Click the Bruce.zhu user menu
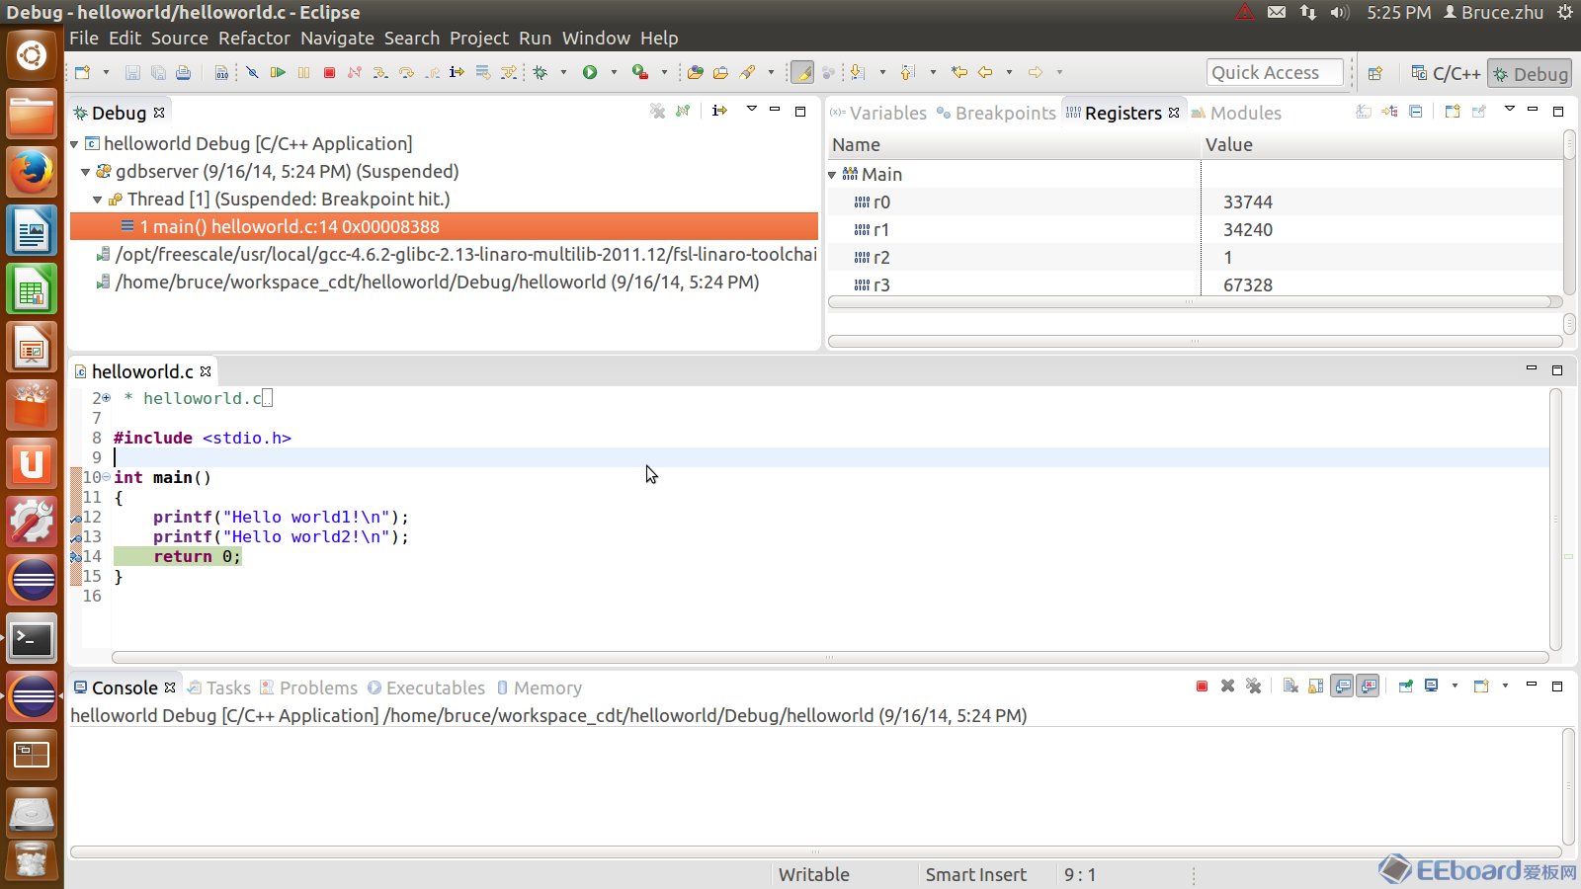Viewport: 1581px width, 889px height. 1493,12
